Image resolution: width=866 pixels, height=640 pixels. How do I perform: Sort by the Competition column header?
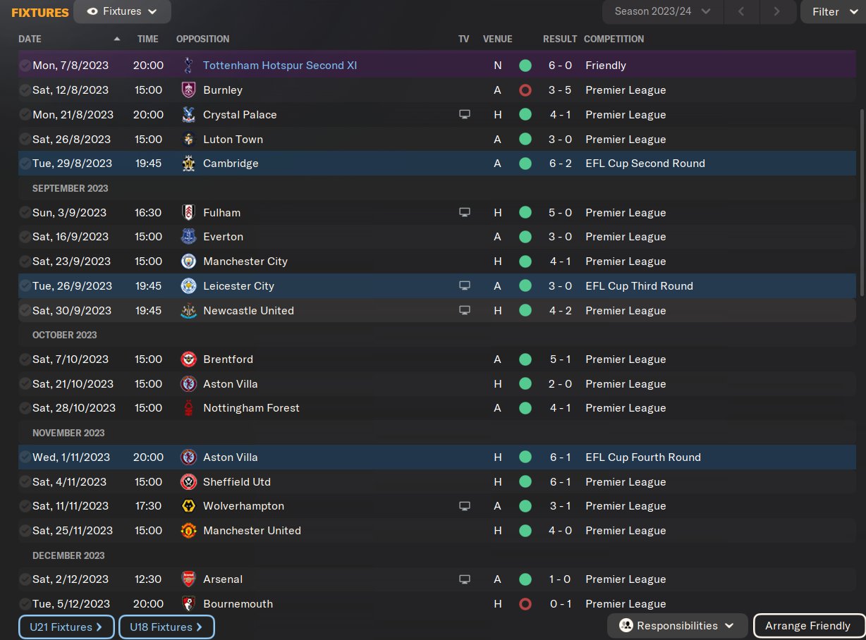(614, 39)
